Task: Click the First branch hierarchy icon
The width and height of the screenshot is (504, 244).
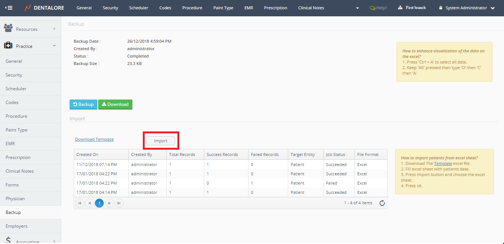Action: [x=400, y=8]
